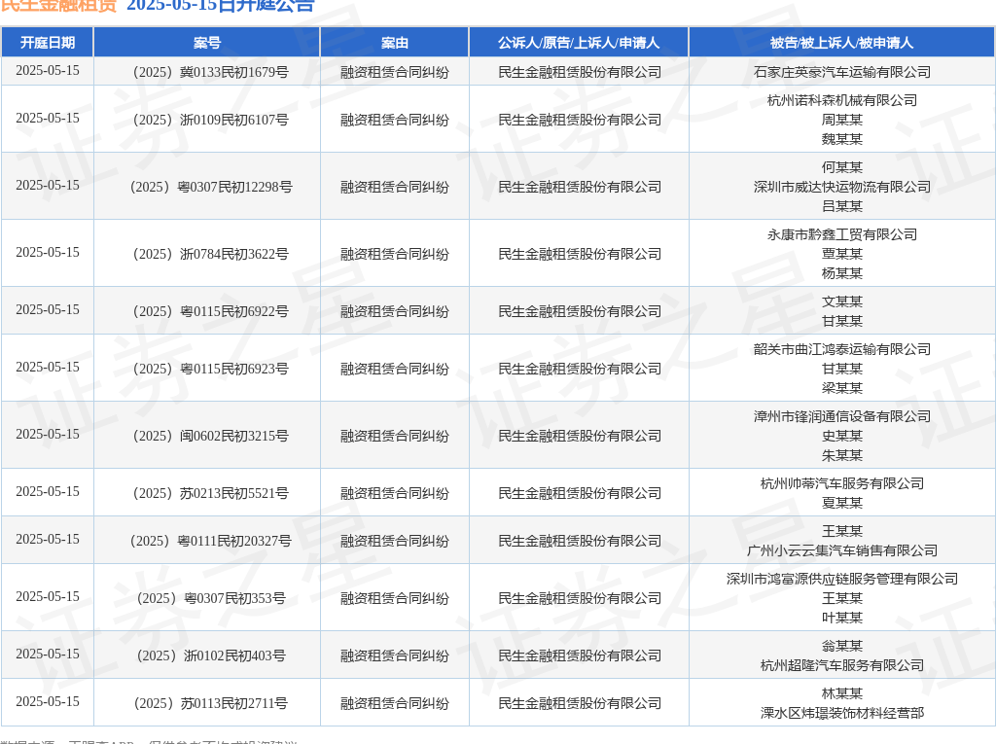Screen dimensions: 996x744
Task: Click defendant 梁某某
Action: 842,388
